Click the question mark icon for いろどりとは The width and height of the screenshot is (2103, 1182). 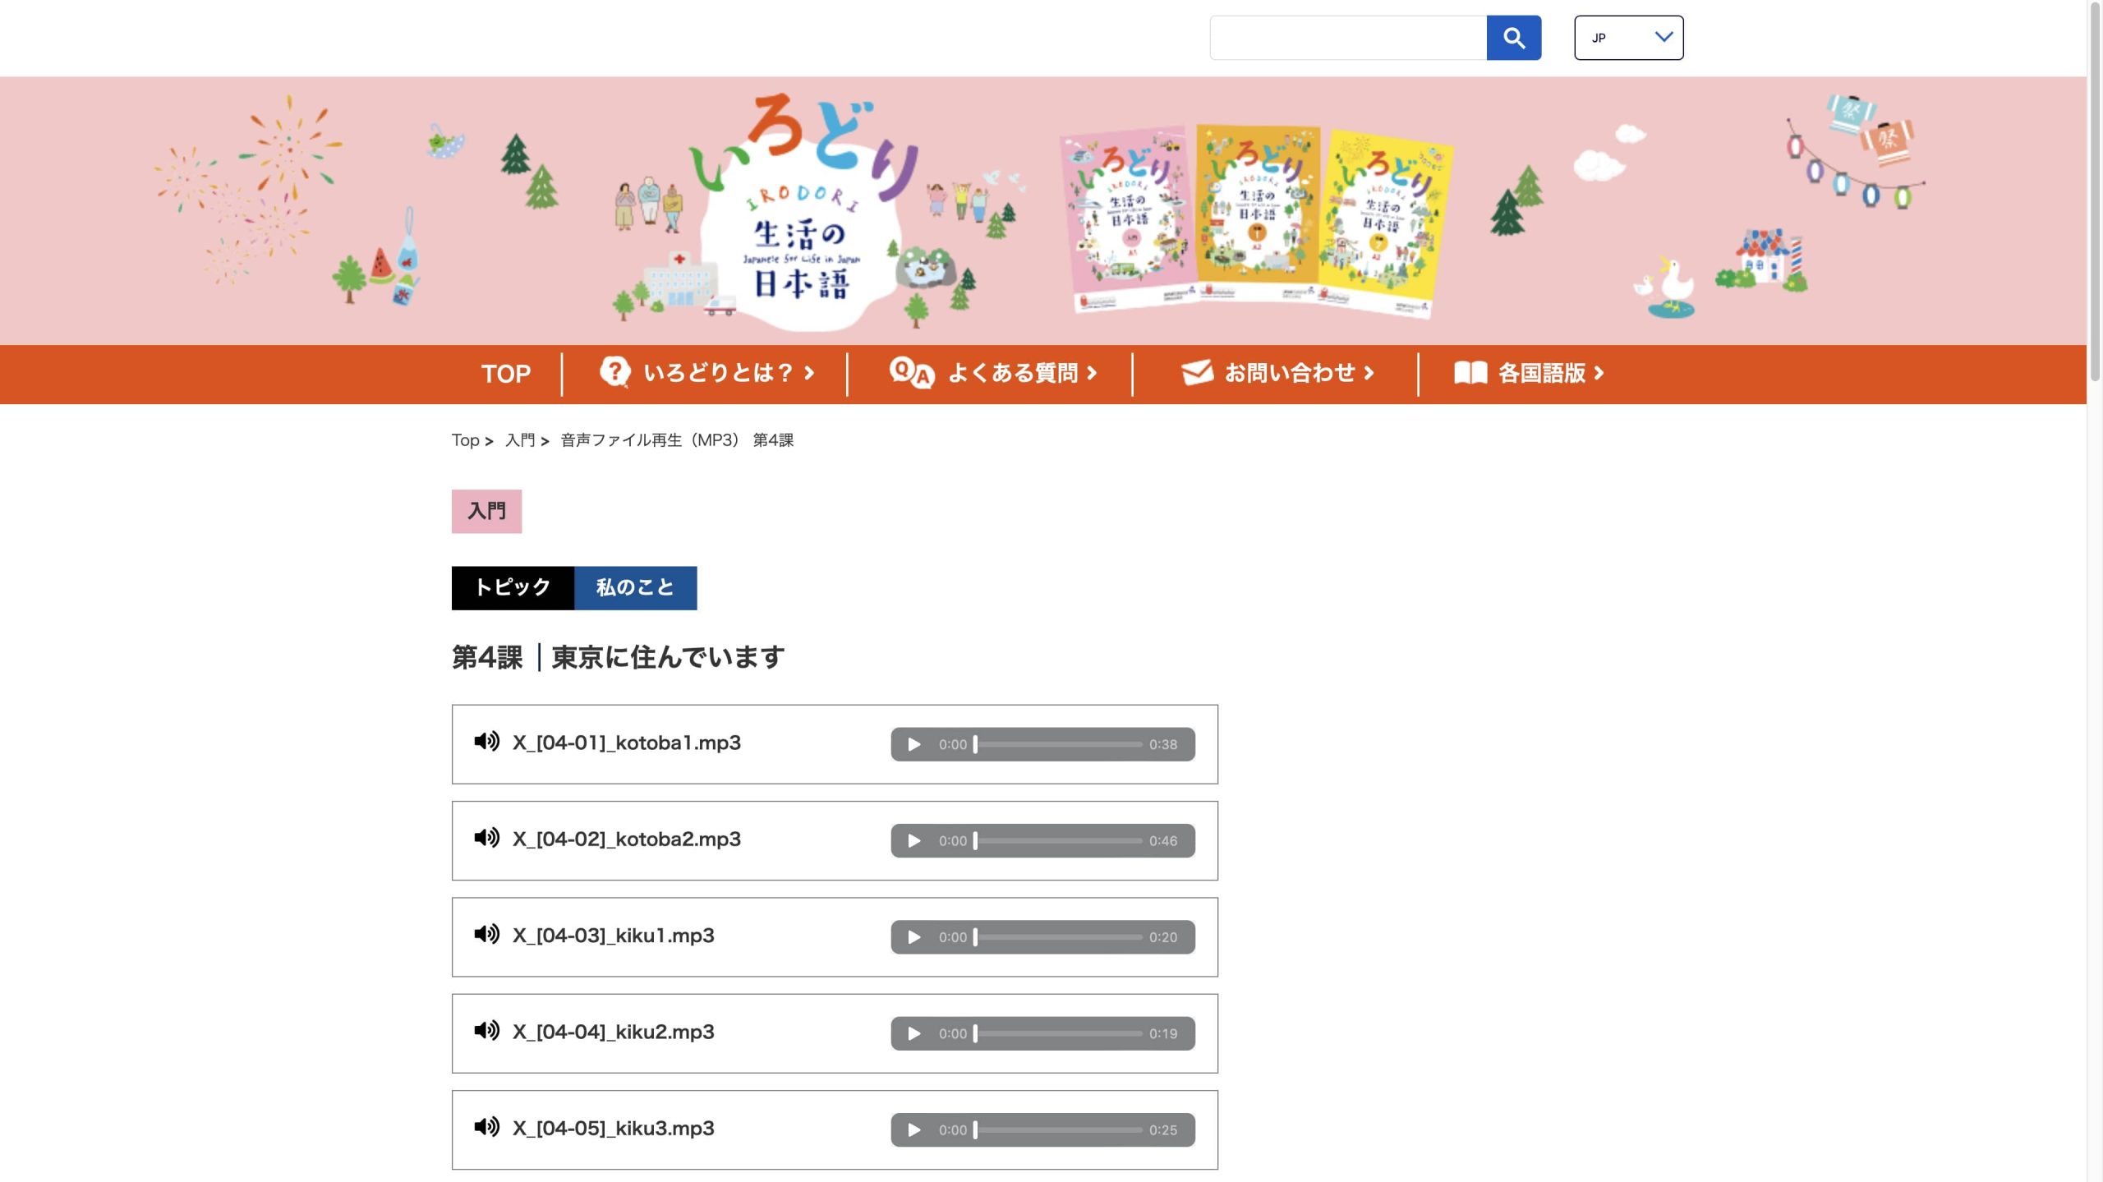point(614,372)
